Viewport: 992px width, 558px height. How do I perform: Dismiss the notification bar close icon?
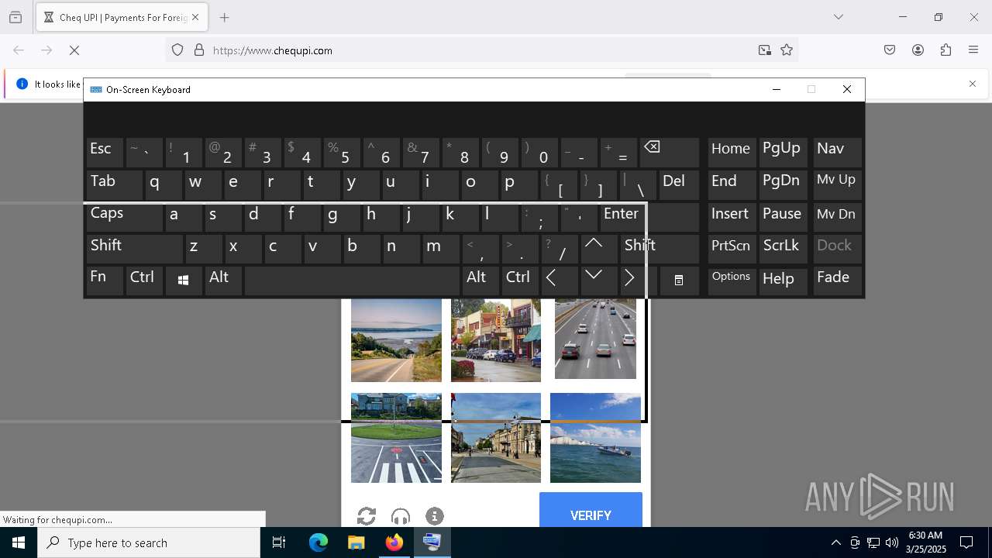point(973,84)
